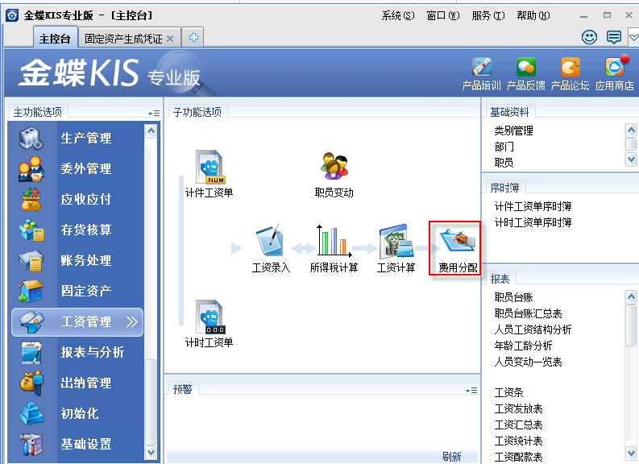Viewport: 639px width, 464px height.
Task: Open the 职员台账 report
Action: pos(513,297)
